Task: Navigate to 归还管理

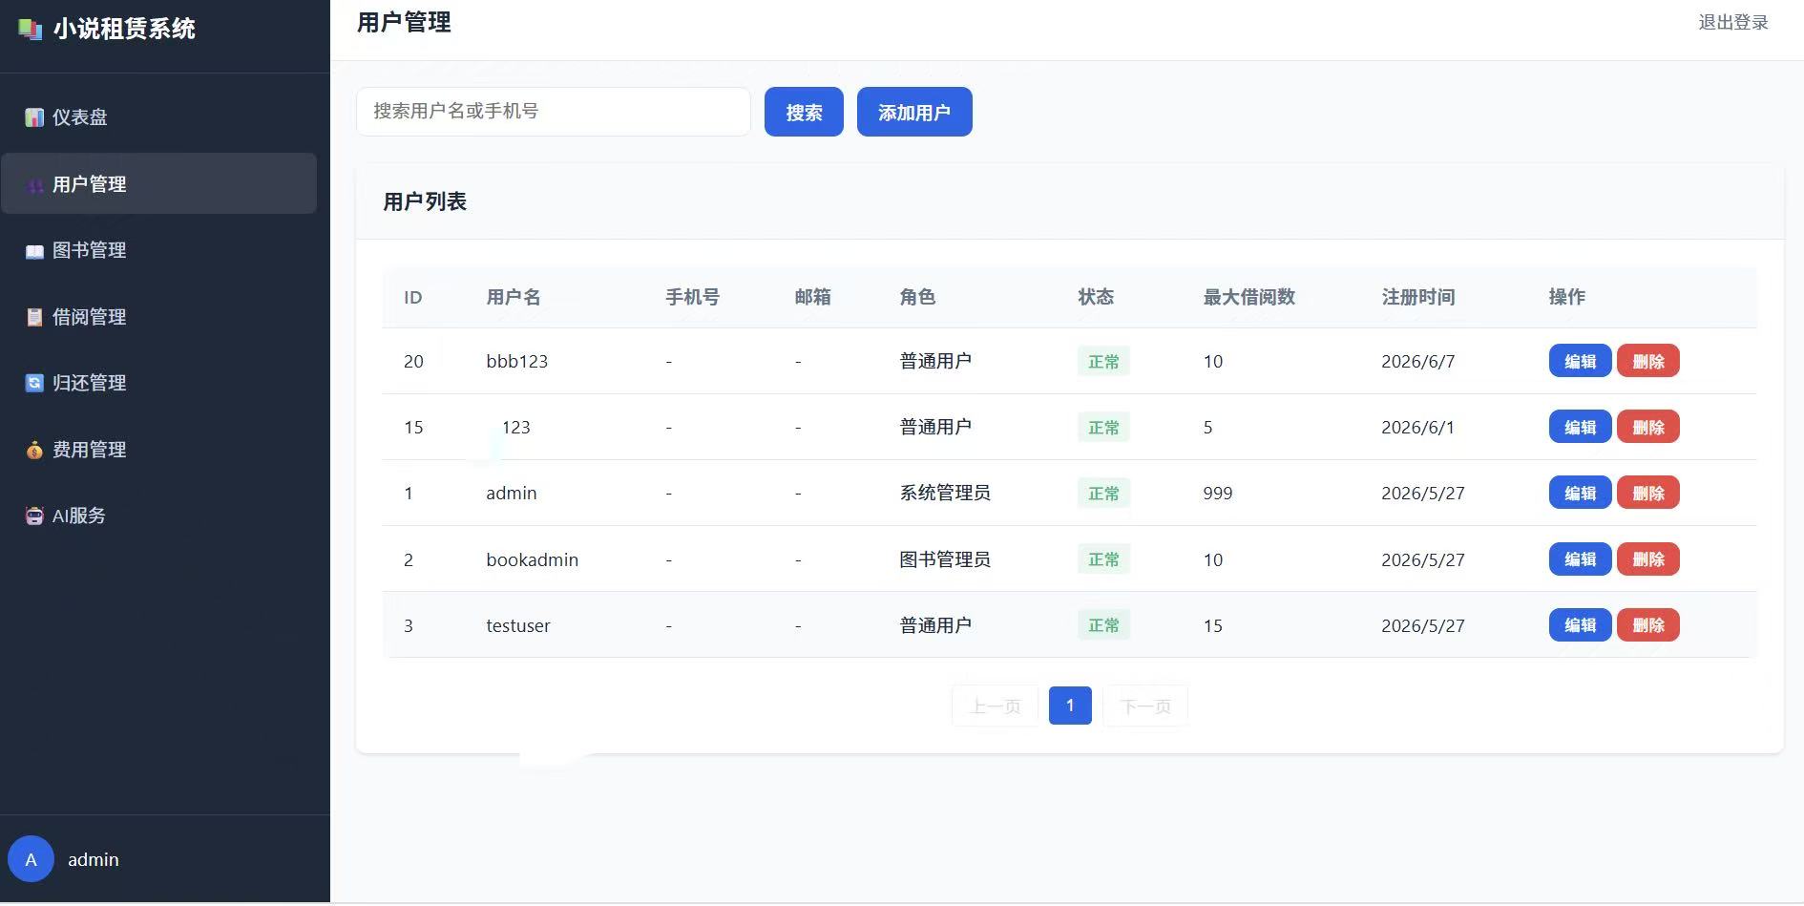Action: click(158, 382)
